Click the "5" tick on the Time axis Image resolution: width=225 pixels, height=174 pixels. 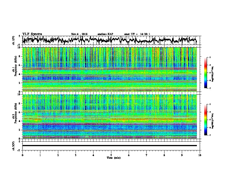click(x=111, y=155)
